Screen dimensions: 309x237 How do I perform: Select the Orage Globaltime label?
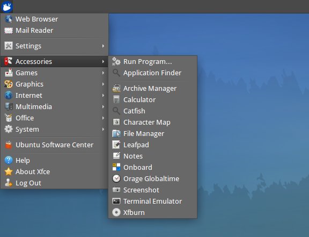151,179
